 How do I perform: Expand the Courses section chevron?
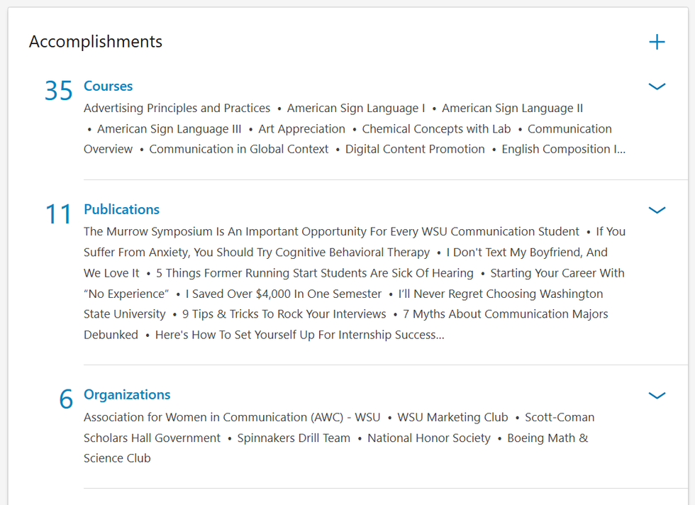tap(657, 87)
